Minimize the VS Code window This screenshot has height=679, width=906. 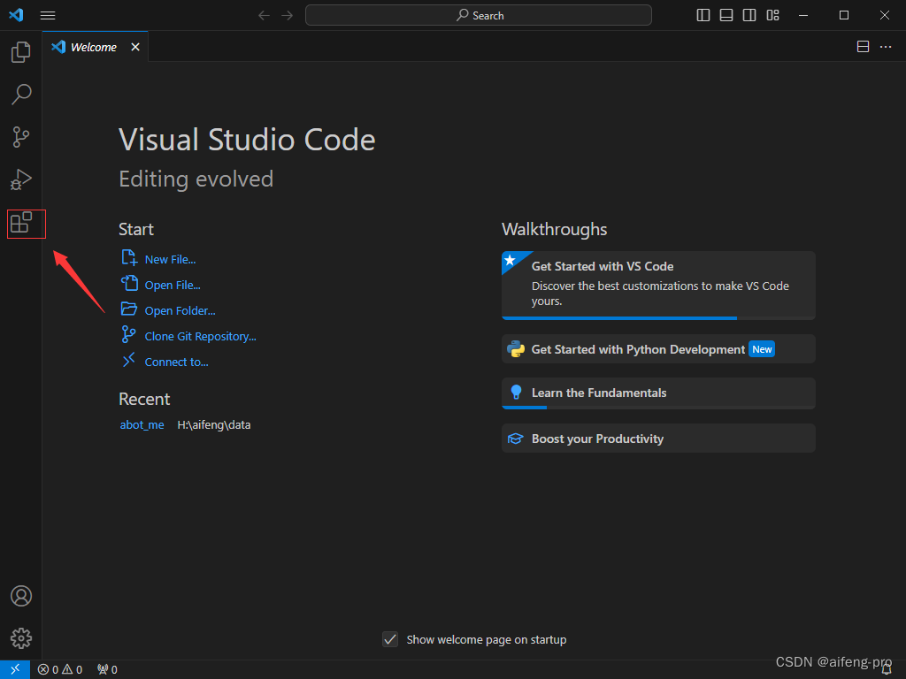(803, 16)
